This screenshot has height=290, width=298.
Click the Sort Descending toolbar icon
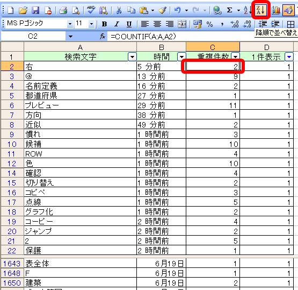pos(260,10)
